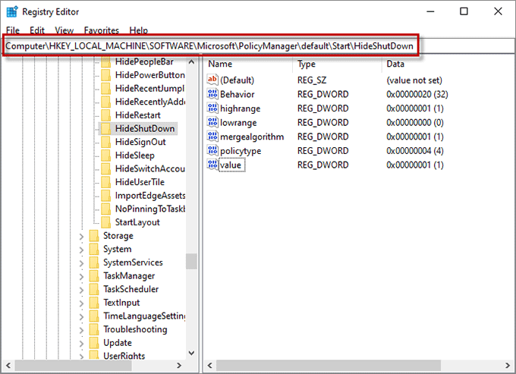Screen dimensions: 516x374
Task: Click the tree pane scroll left arrow
Action: point(8,365)
